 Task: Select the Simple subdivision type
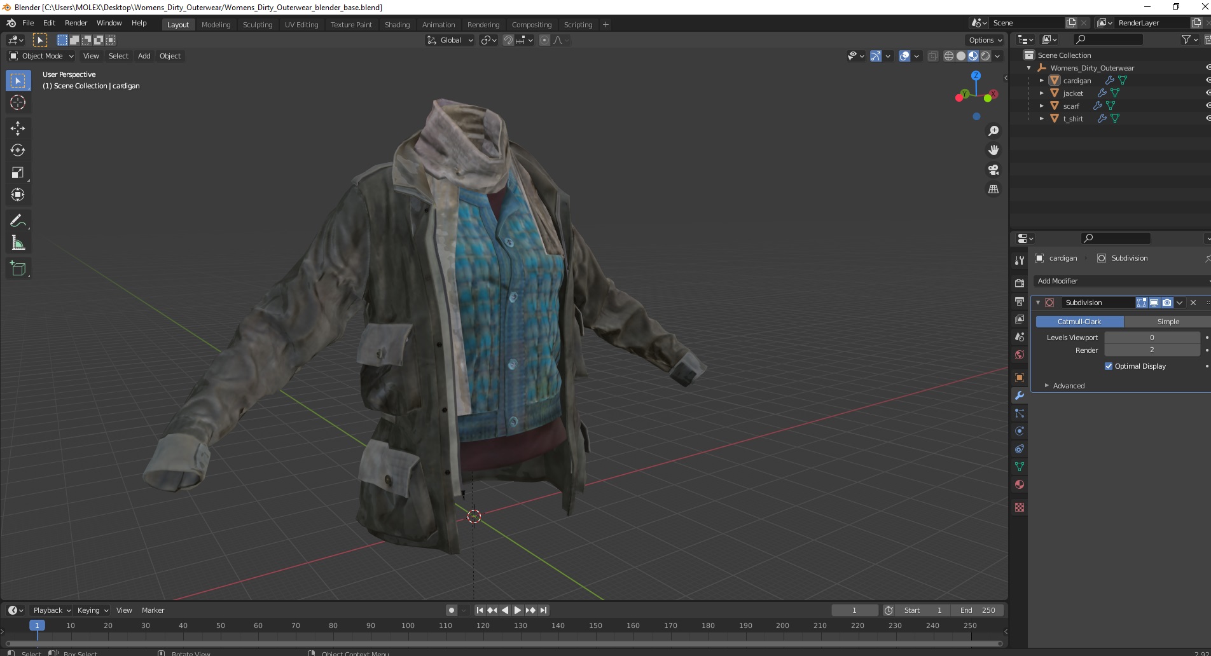[1168, 322]
